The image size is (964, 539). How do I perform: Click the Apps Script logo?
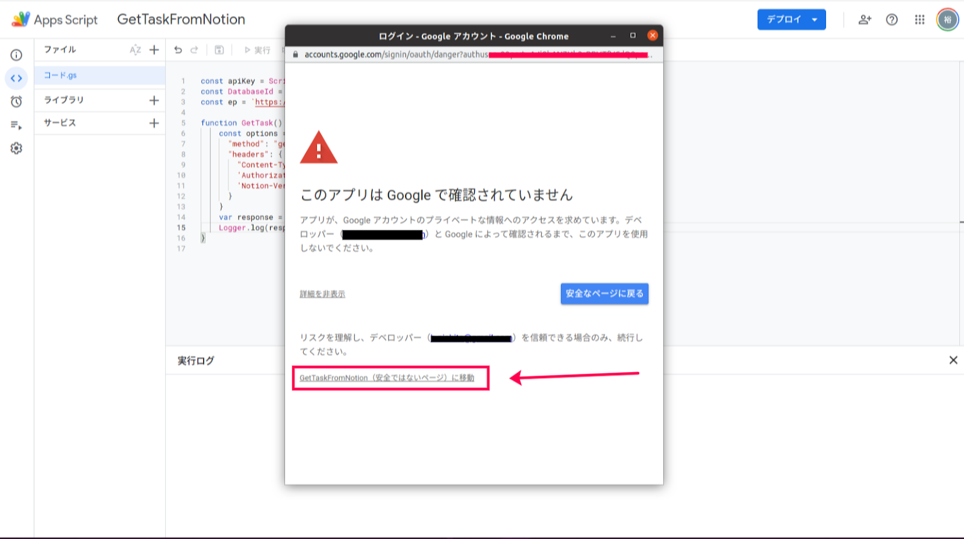pyautogui.click(x=20, y=19)
